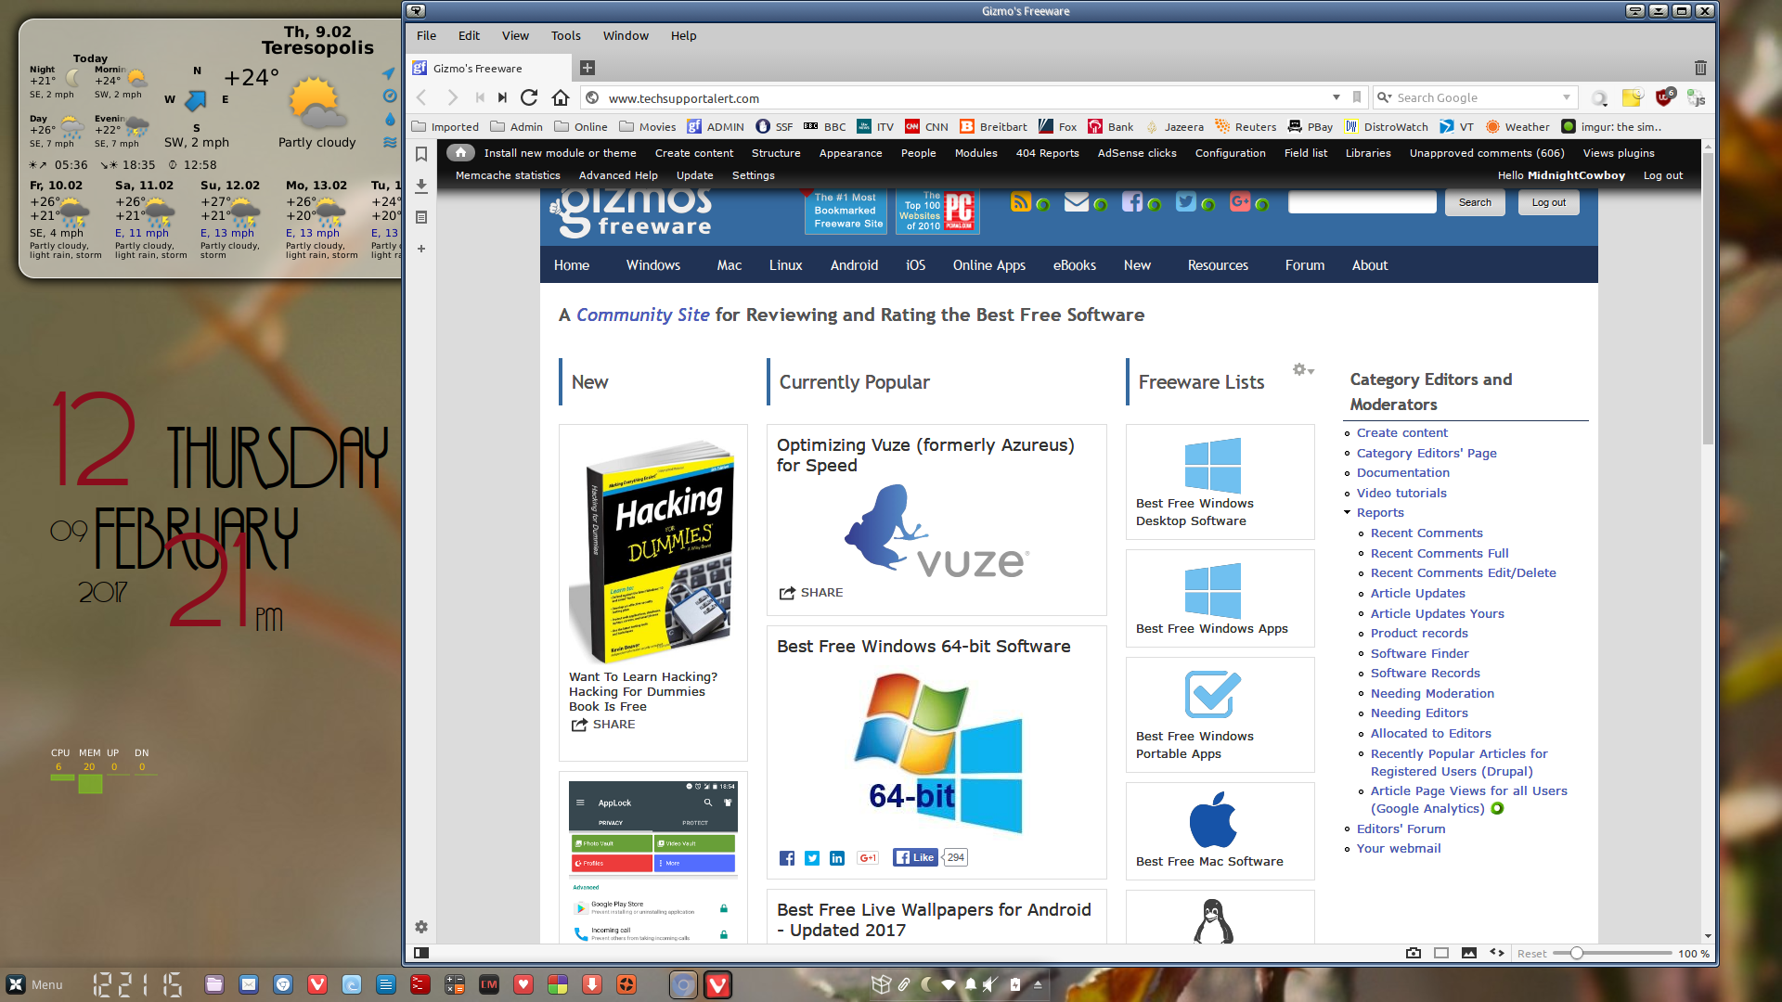Open the taskbar Menu button

click(x=34, y=984)
